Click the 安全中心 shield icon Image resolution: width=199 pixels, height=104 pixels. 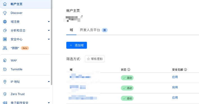[x=5, y=39]
